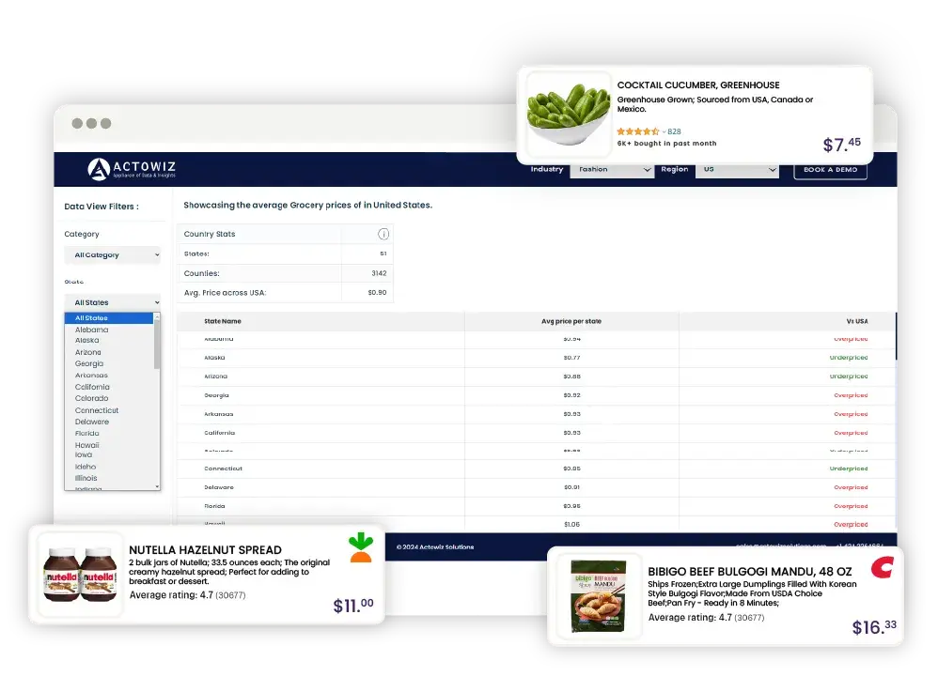938x676 pixels.
Task: Select Hawaii in the state list
Action: [87, 445]
